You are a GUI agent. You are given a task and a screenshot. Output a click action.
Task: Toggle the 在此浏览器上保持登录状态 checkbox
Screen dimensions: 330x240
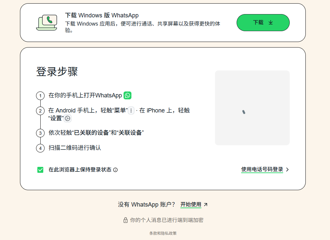(x=40, y=170)
